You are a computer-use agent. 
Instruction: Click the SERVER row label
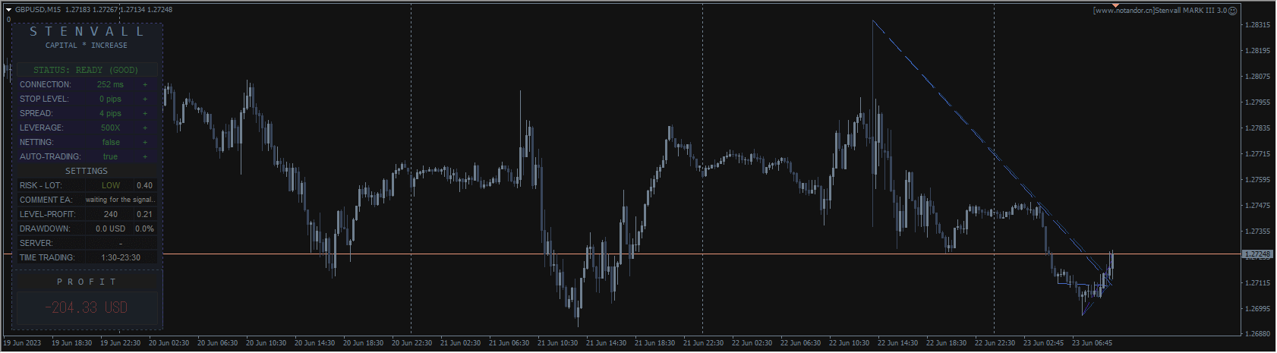36,244
